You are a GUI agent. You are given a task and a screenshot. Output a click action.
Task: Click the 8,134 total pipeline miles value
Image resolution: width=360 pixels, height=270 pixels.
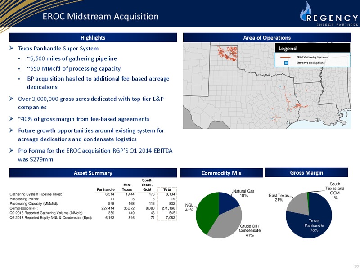170,194
